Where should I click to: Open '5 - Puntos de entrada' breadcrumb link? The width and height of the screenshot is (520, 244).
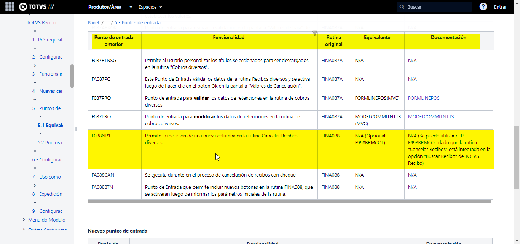coord(137,23)
